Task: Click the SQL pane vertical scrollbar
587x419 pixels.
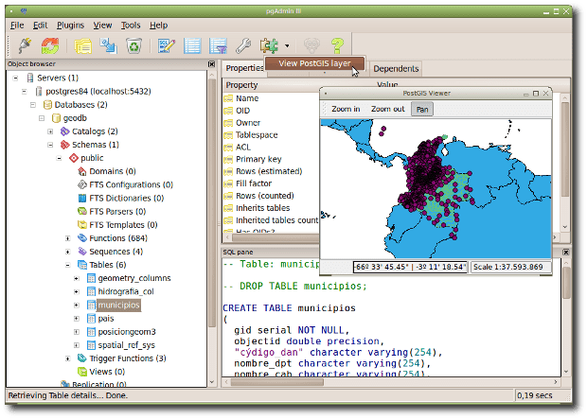Action: [565, 317]
